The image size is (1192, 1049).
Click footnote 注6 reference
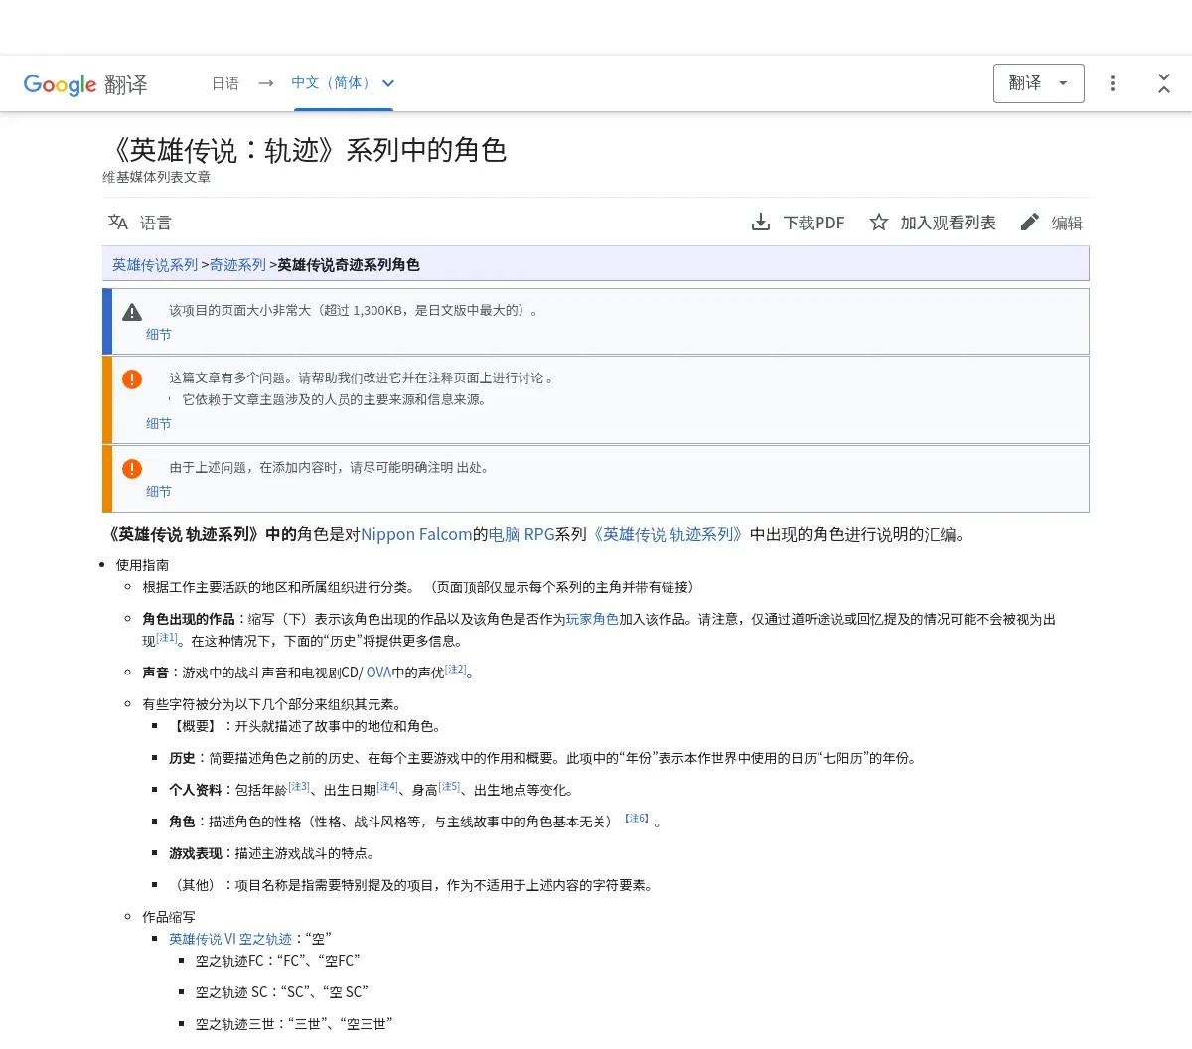point(637,819)
